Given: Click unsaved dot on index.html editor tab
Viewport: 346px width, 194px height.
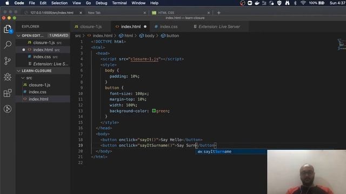Looking at the screenshot, I should (x=145, y=26).
